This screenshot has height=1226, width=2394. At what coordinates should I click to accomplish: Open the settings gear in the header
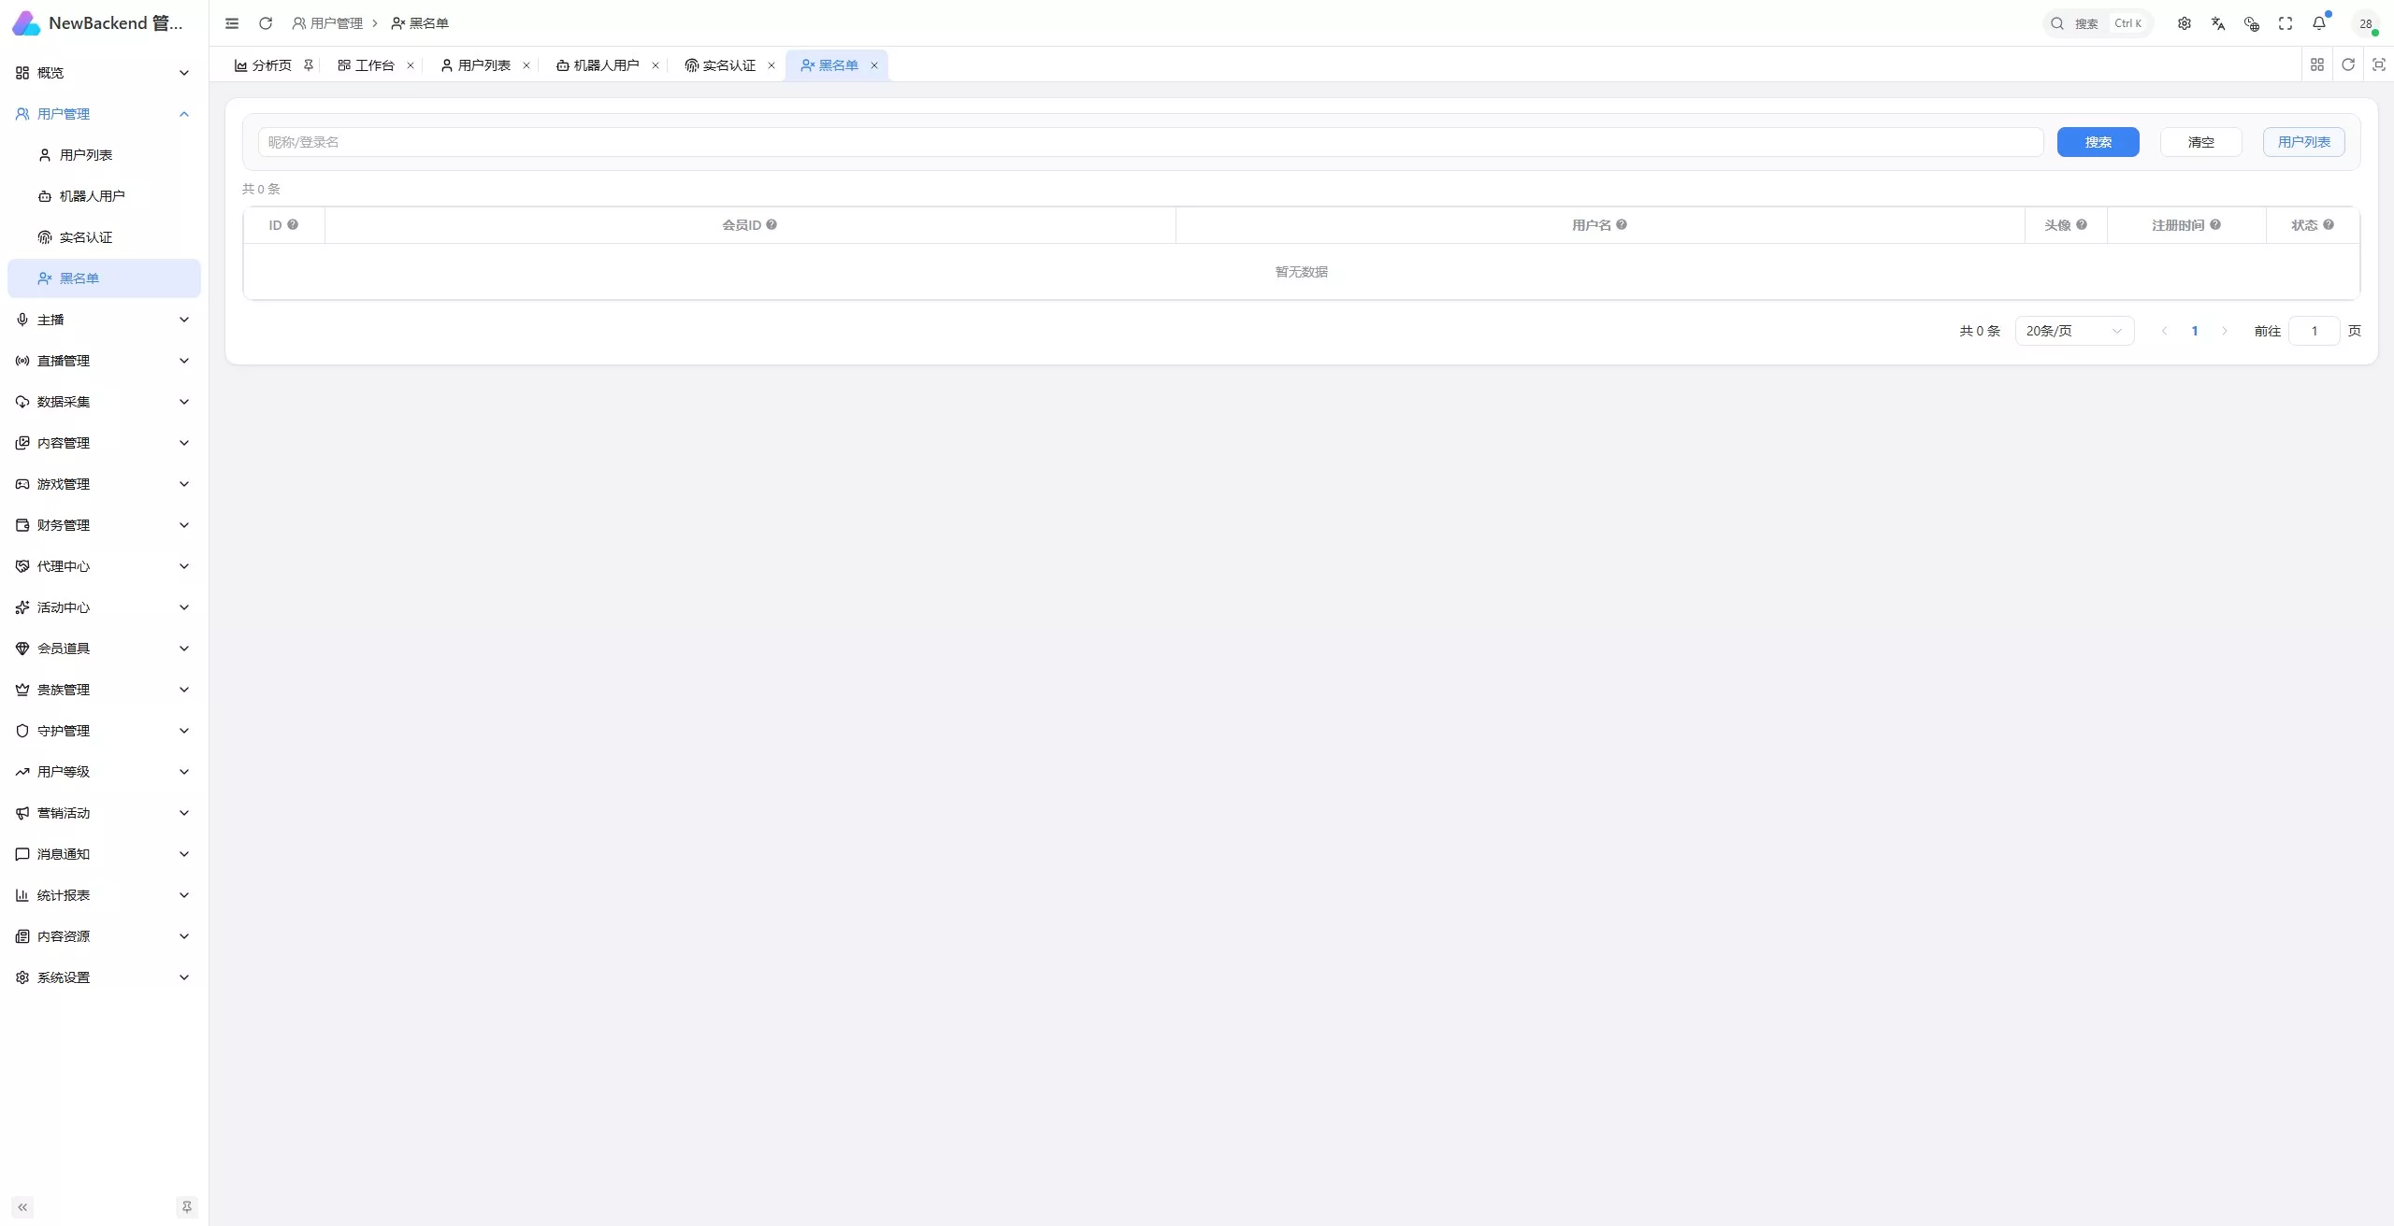2185,23
